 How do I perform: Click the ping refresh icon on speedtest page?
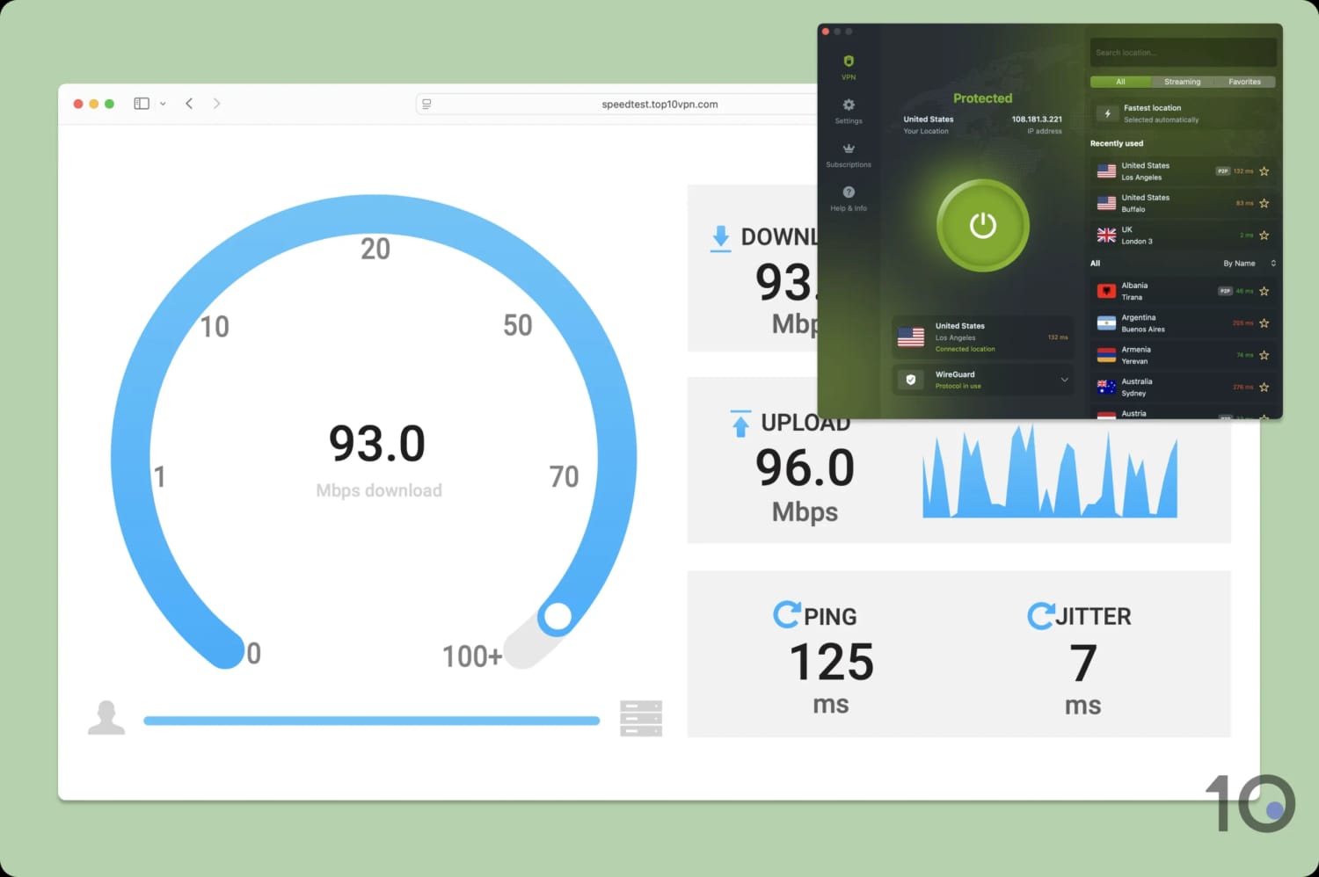pos(787,615)
